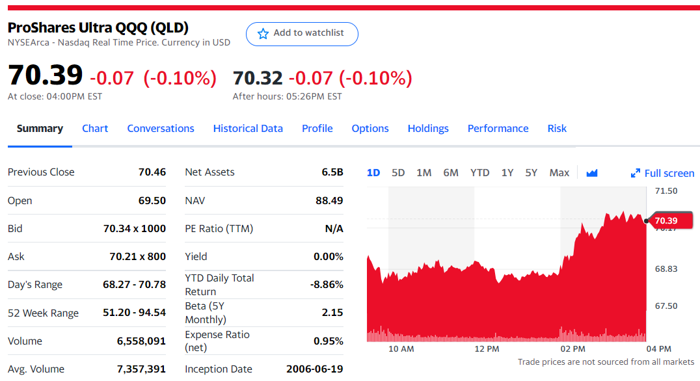Click the 71.50 price axis label

666,191
